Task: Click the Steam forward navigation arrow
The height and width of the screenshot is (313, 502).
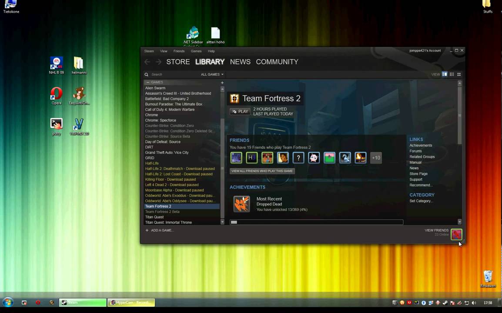Action: click(x=158, y=62)
